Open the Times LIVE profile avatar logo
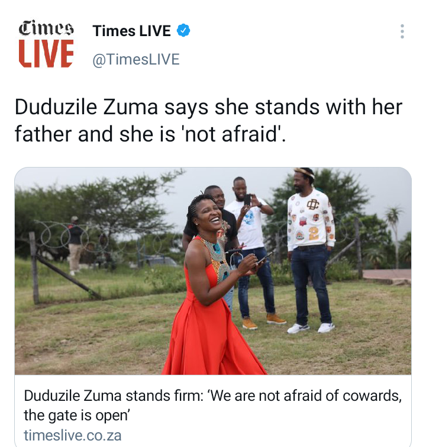Viewport: 426px width, 447px height. [x=46, y=44]
